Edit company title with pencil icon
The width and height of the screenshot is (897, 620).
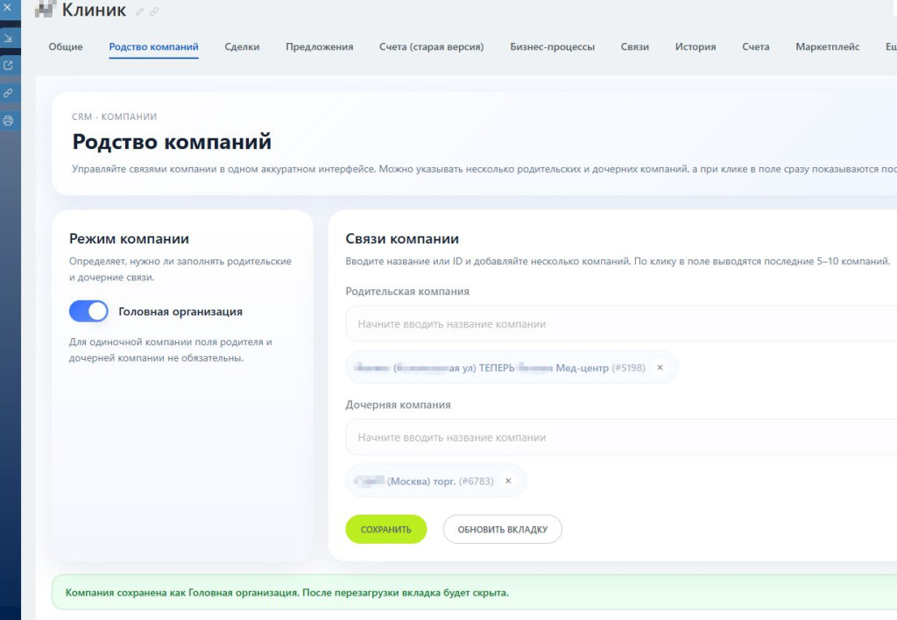tap(139, 11)
